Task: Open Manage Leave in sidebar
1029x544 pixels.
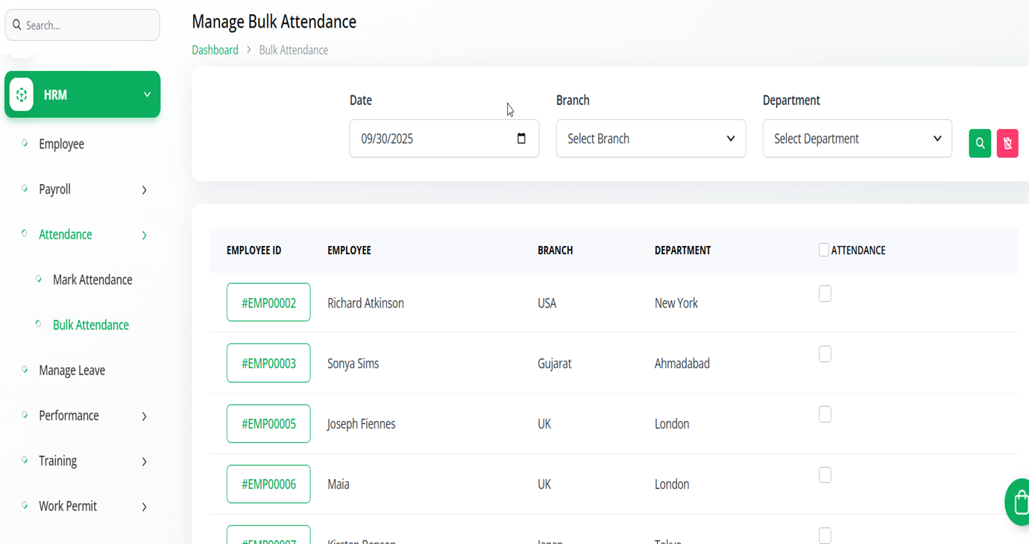Action: coord(72,370)
